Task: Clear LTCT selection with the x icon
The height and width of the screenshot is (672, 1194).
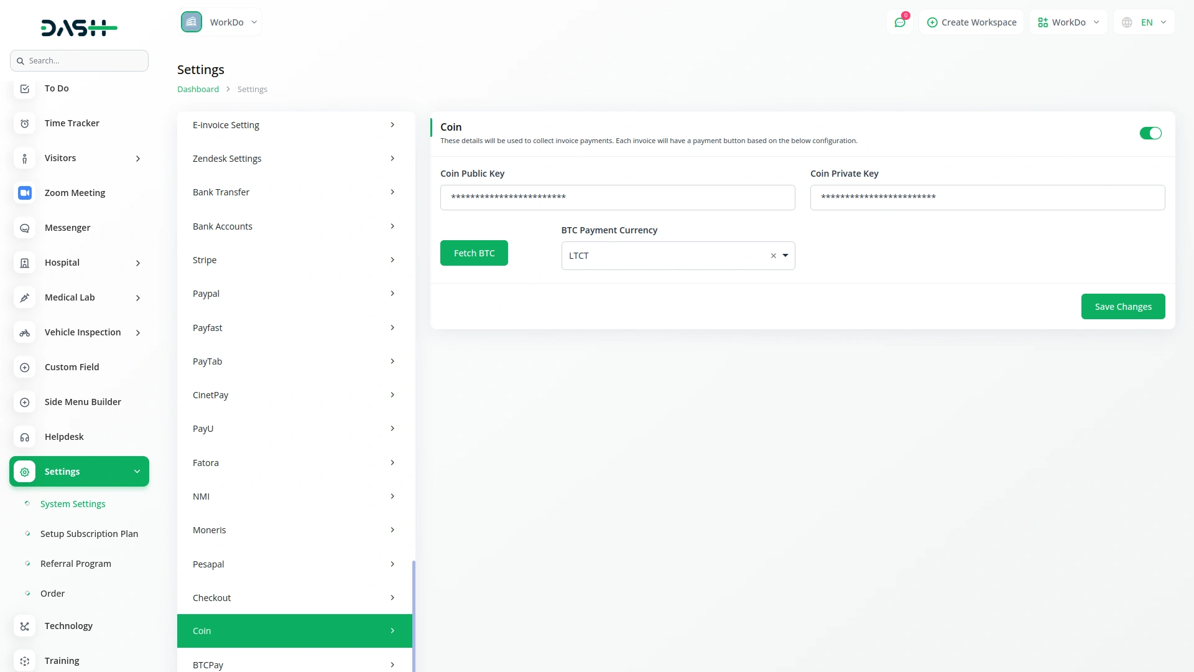Action: (773, 256)
